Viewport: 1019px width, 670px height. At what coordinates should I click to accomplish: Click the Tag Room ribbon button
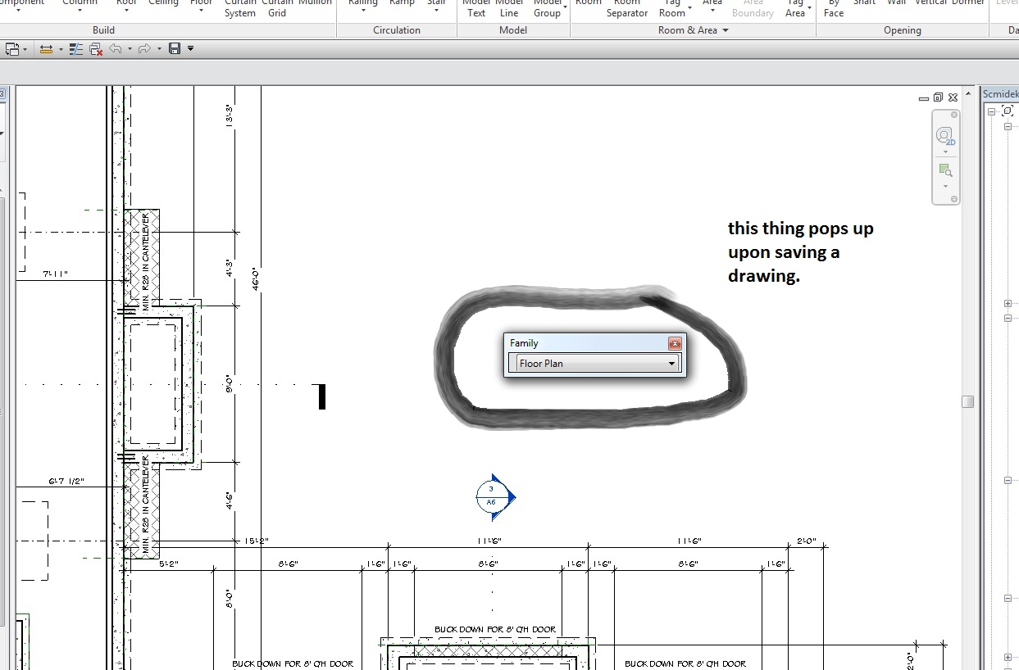[x=672, y=8]
